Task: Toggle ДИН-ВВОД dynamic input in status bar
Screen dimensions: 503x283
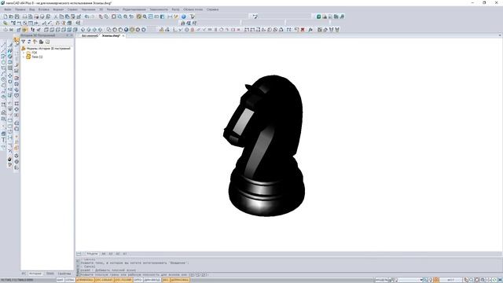Action: [152, 280]
